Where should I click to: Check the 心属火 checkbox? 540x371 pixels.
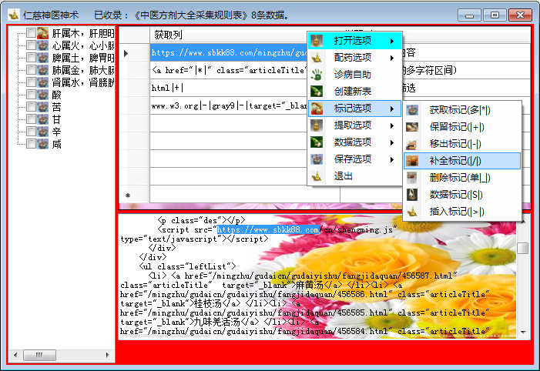pyautogui.click(x=31, y=45)
